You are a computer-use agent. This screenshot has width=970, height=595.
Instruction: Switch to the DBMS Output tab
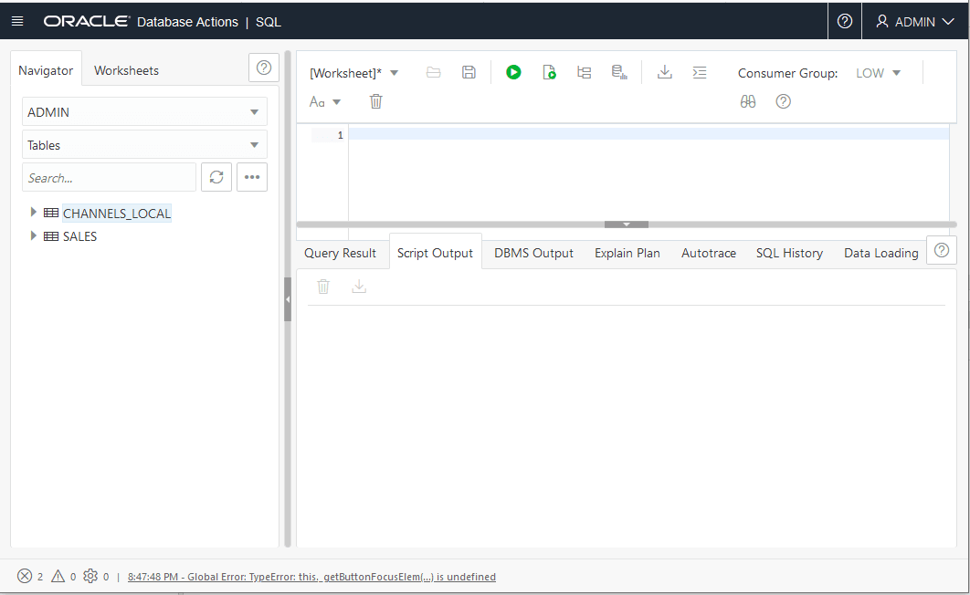pyautogui.click(x=533, y=253)
